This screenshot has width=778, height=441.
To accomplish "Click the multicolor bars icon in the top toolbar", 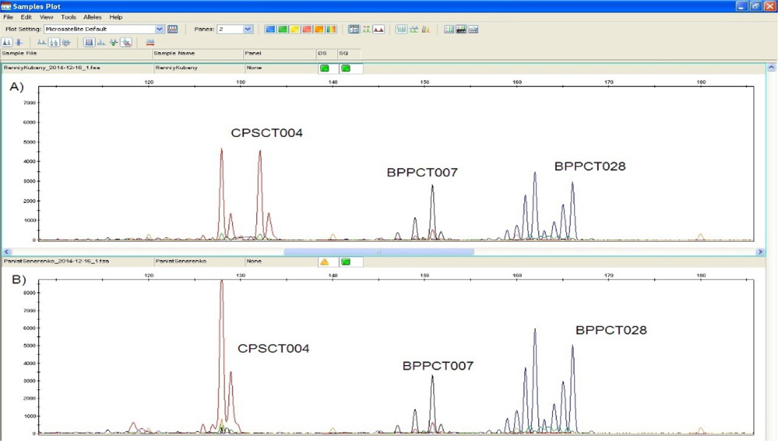I will point(426,29).
